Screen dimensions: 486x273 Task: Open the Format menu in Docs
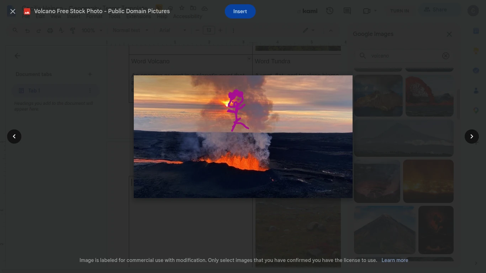point(94,16)
